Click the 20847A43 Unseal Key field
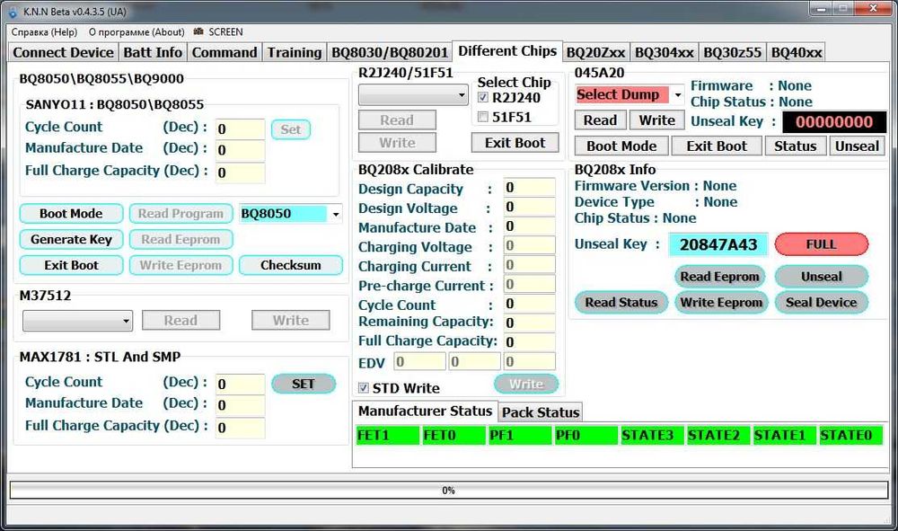Image resolution: width=898 pixels, height=531 pixels. click(x=718, y=244)
